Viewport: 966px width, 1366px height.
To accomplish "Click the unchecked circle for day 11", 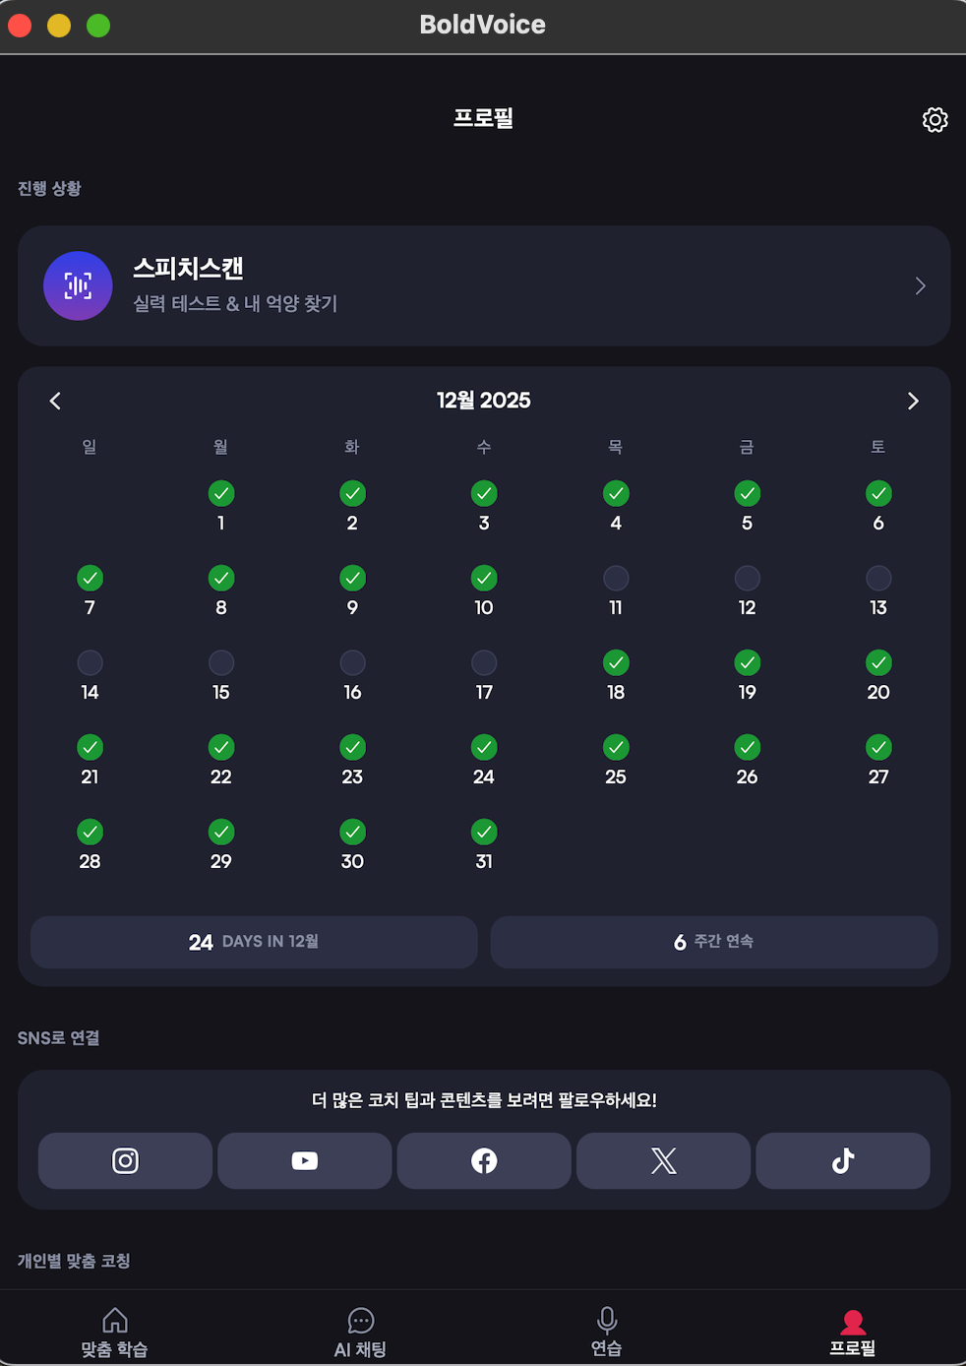I will [x=616, y=578].
